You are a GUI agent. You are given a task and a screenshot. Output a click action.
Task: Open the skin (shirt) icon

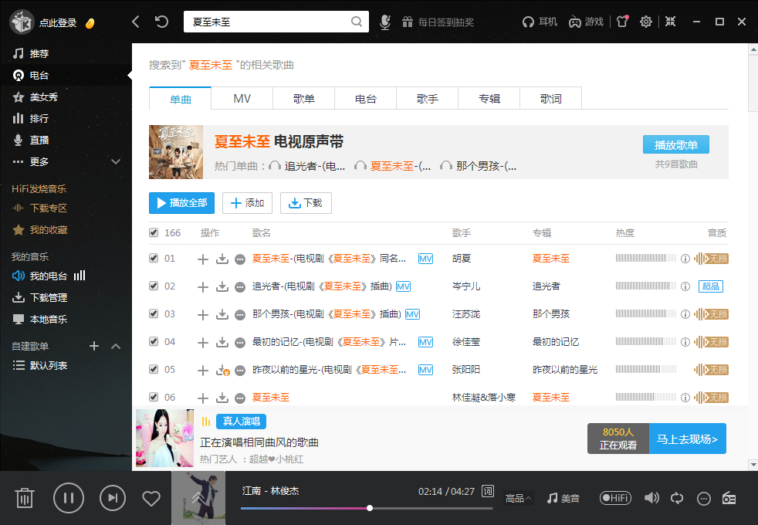pyautogui.click(x=622, y=22)
